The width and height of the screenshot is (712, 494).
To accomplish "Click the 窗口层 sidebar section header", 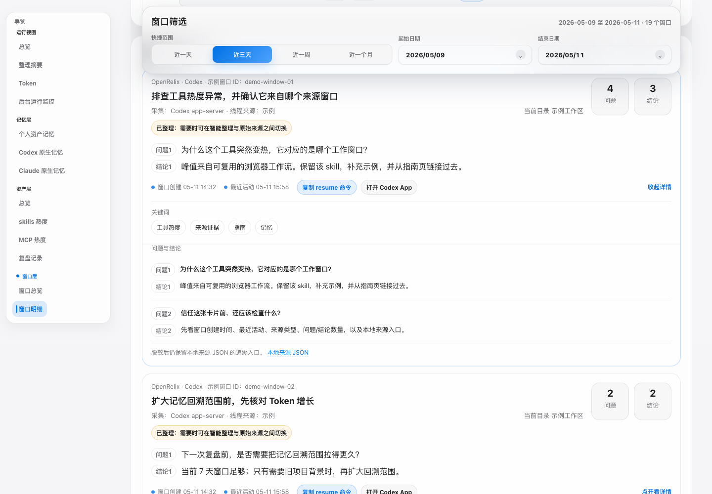I will coord(30,277).
